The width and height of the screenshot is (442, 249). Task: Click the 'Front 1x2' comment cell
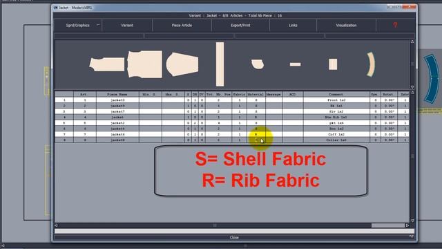336,100
